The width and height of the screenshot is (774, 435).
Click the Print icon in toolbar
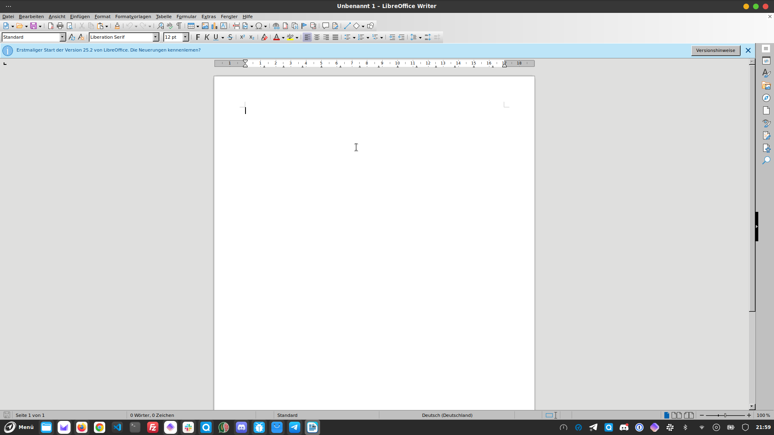coord(60,26)
